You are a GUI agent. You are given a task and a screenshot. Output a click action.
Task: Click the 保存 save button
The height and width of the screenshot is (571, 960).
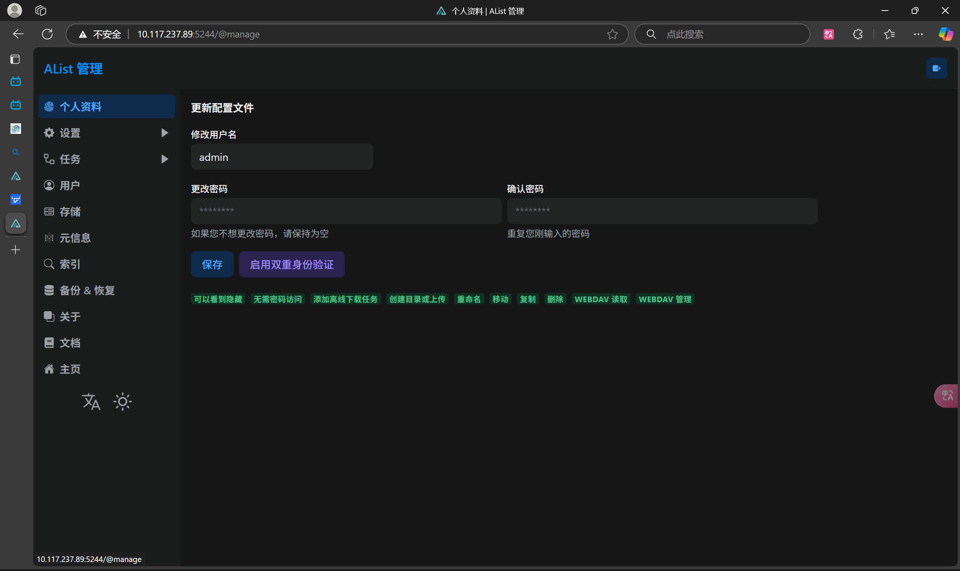tap(212, 264)
